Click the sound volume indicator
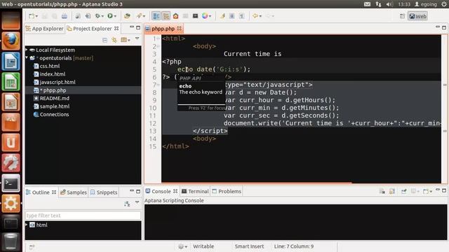Viewport: 449px width, 252px height. [389, 4]
